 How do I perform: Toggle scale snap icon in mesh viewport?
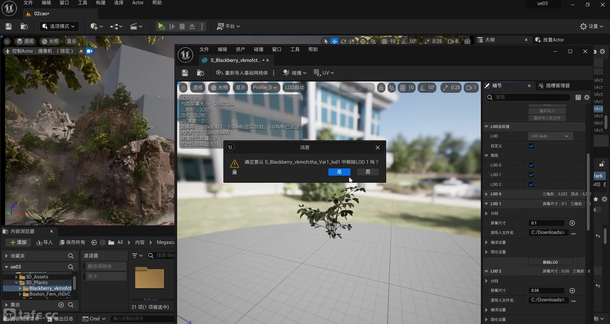tap(445, 88)
